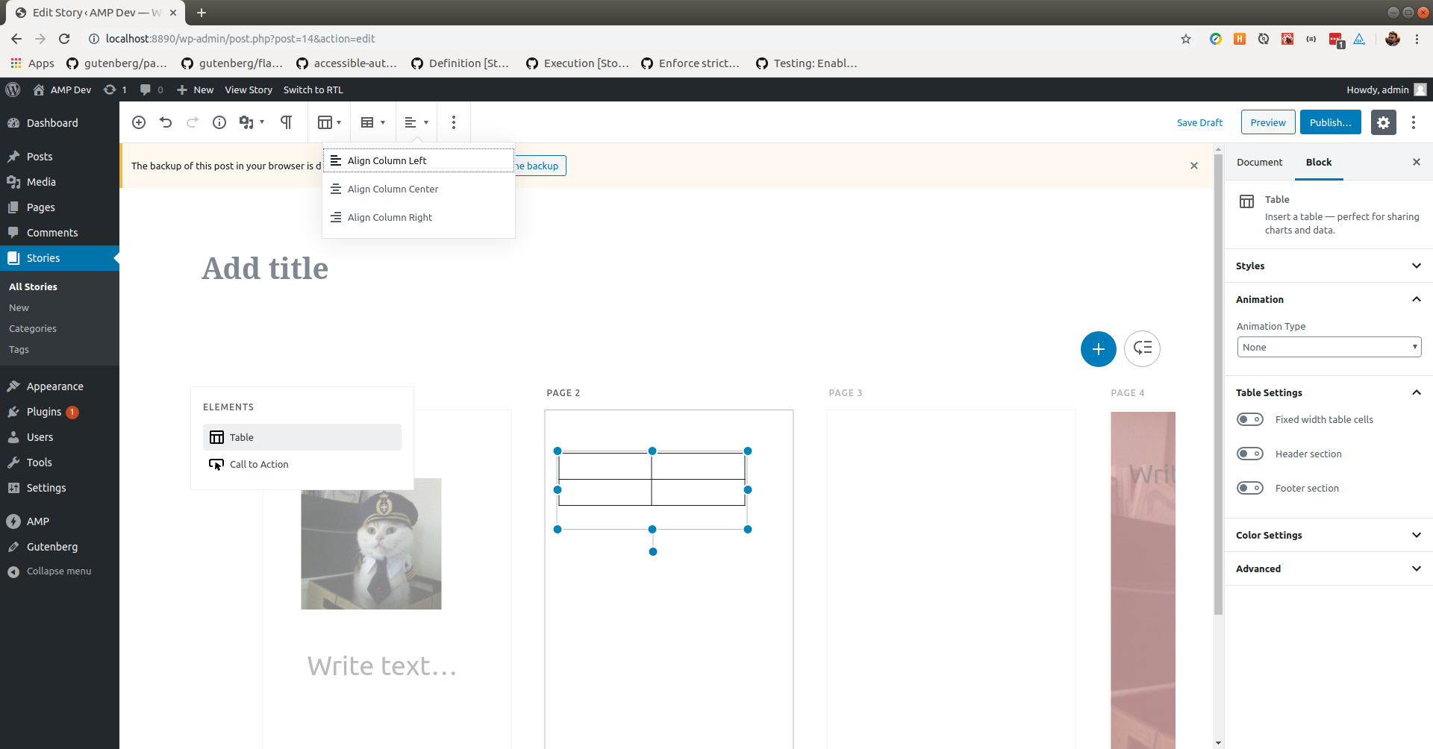Image resolution: width=1433 pixels, height=749 pixels.
Task: Click Collapse menu
Action: click(x=60, y=571)
